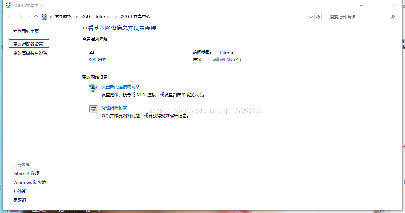
Task: Minimize the 网络和共享中心 window
Action: (362, 5)
